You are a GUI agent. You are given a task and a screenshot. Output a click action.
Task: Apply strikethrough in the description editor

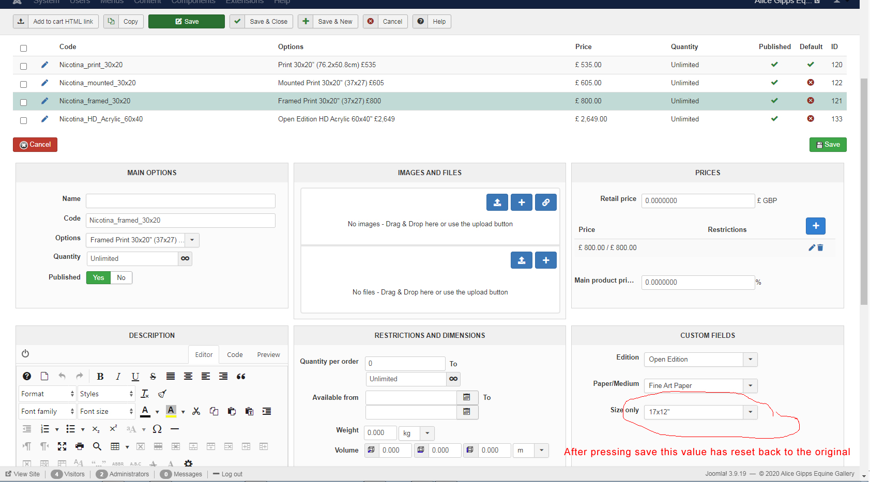coord(153,376)
